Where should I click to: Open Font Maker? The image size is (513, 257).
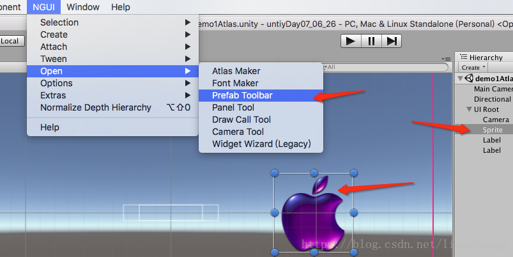click(261, 83)
